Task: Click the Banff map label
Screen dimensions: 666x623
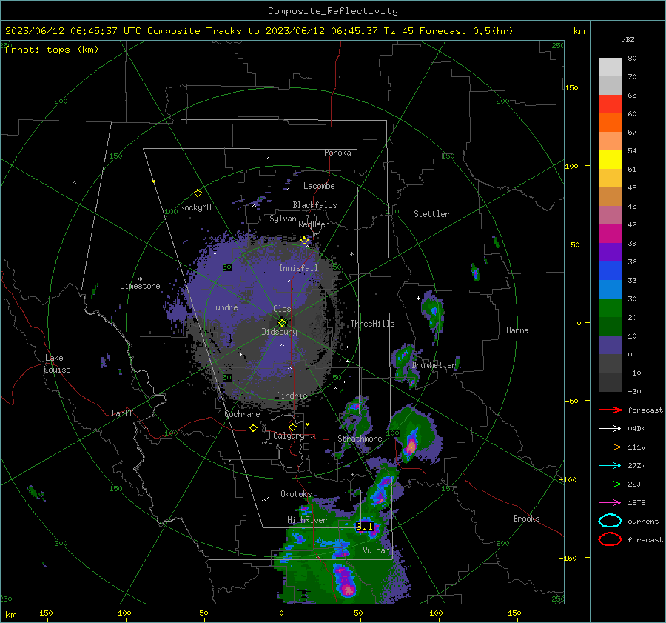Action: point(122,413)
